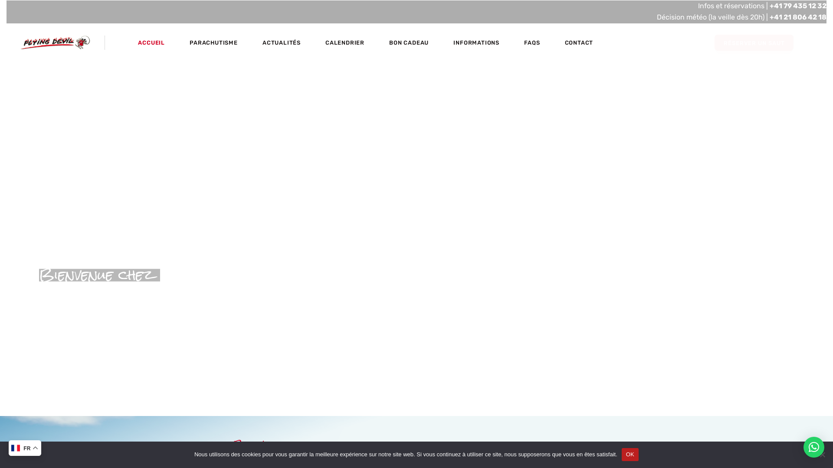
Task: Call the weather decision number +41 21 806 42 18
Action: (797, 17)
